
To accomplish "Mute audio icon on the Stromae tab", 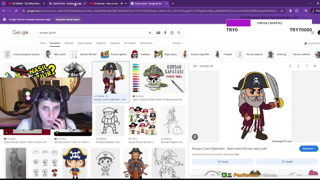I will point(121,3).
